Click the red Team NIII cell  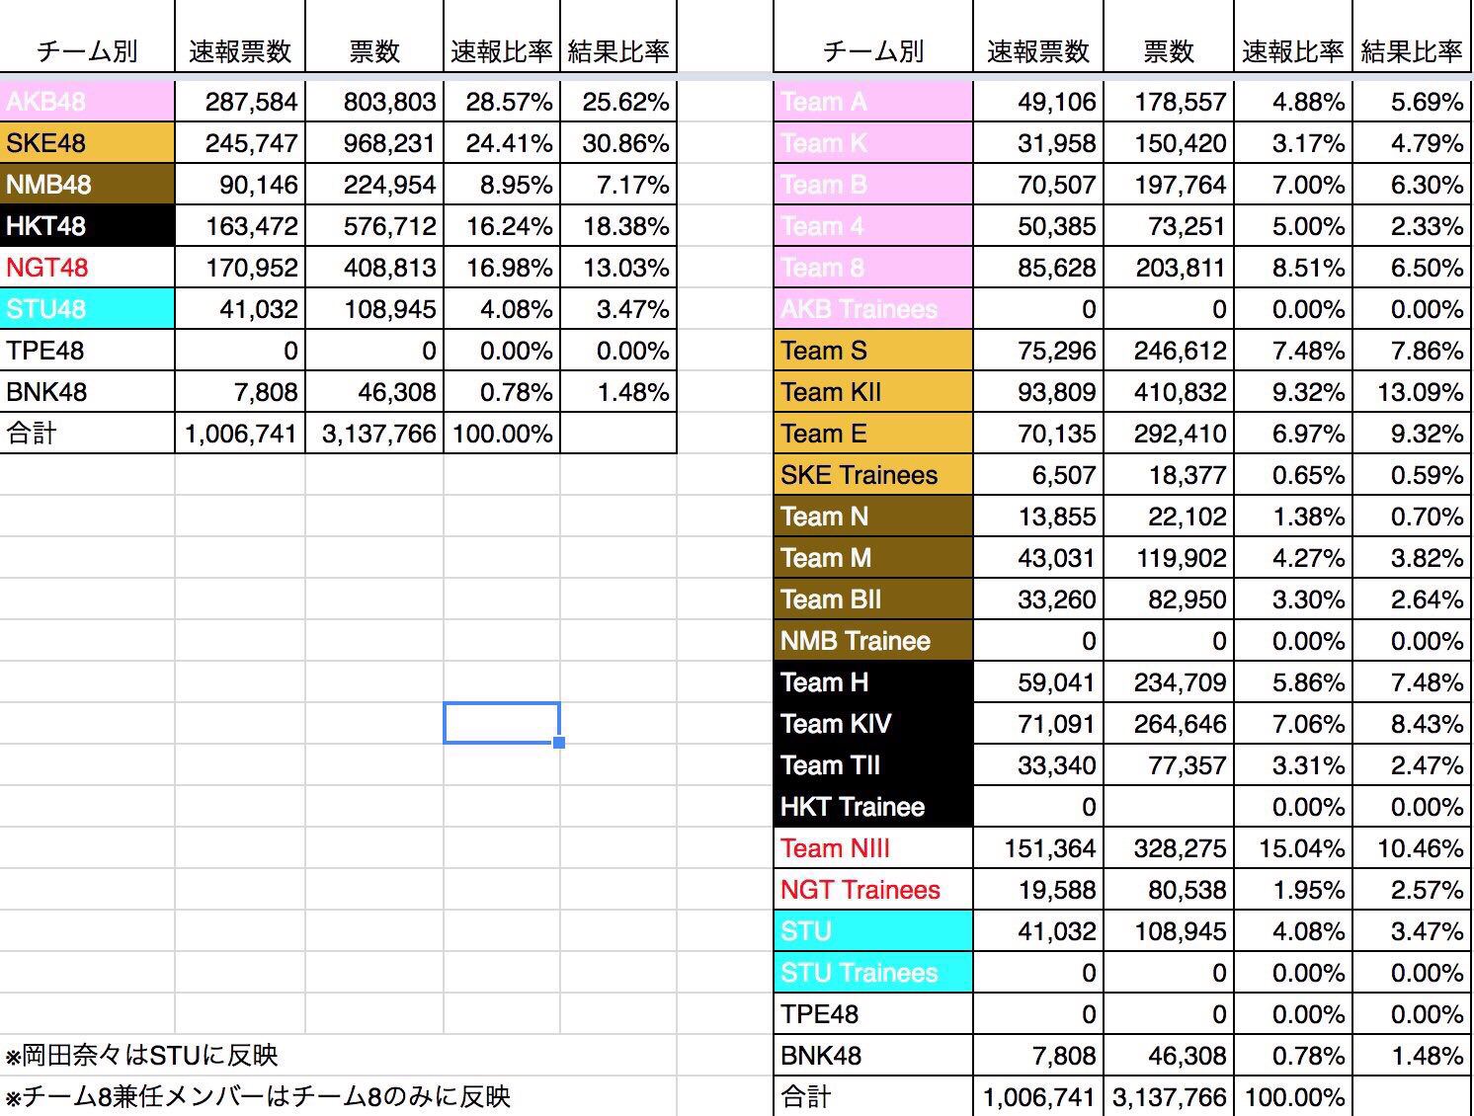click(873, 848)
